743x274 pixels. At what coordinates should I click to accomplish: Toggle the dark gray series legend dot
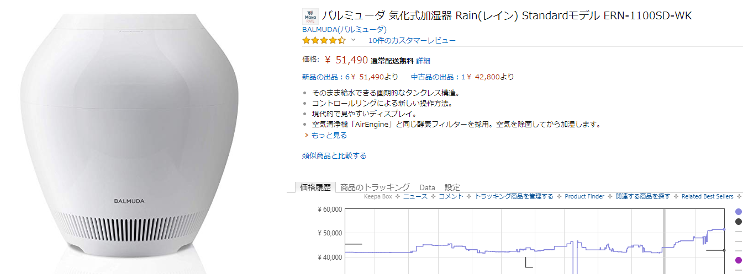[x=739, y=222]
